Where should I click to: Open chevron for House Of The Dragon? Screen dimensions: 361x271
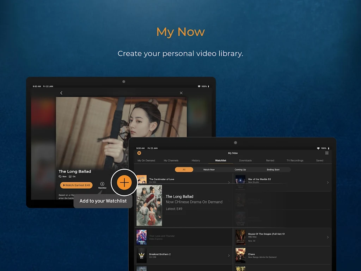point(328,237)
